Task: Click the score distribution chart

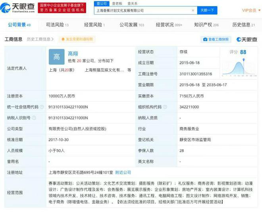Action: [239, 68]
